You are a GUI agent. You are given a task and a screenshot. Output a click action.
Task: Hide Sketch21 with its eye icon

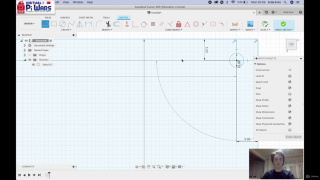click(x=33, y=64)
